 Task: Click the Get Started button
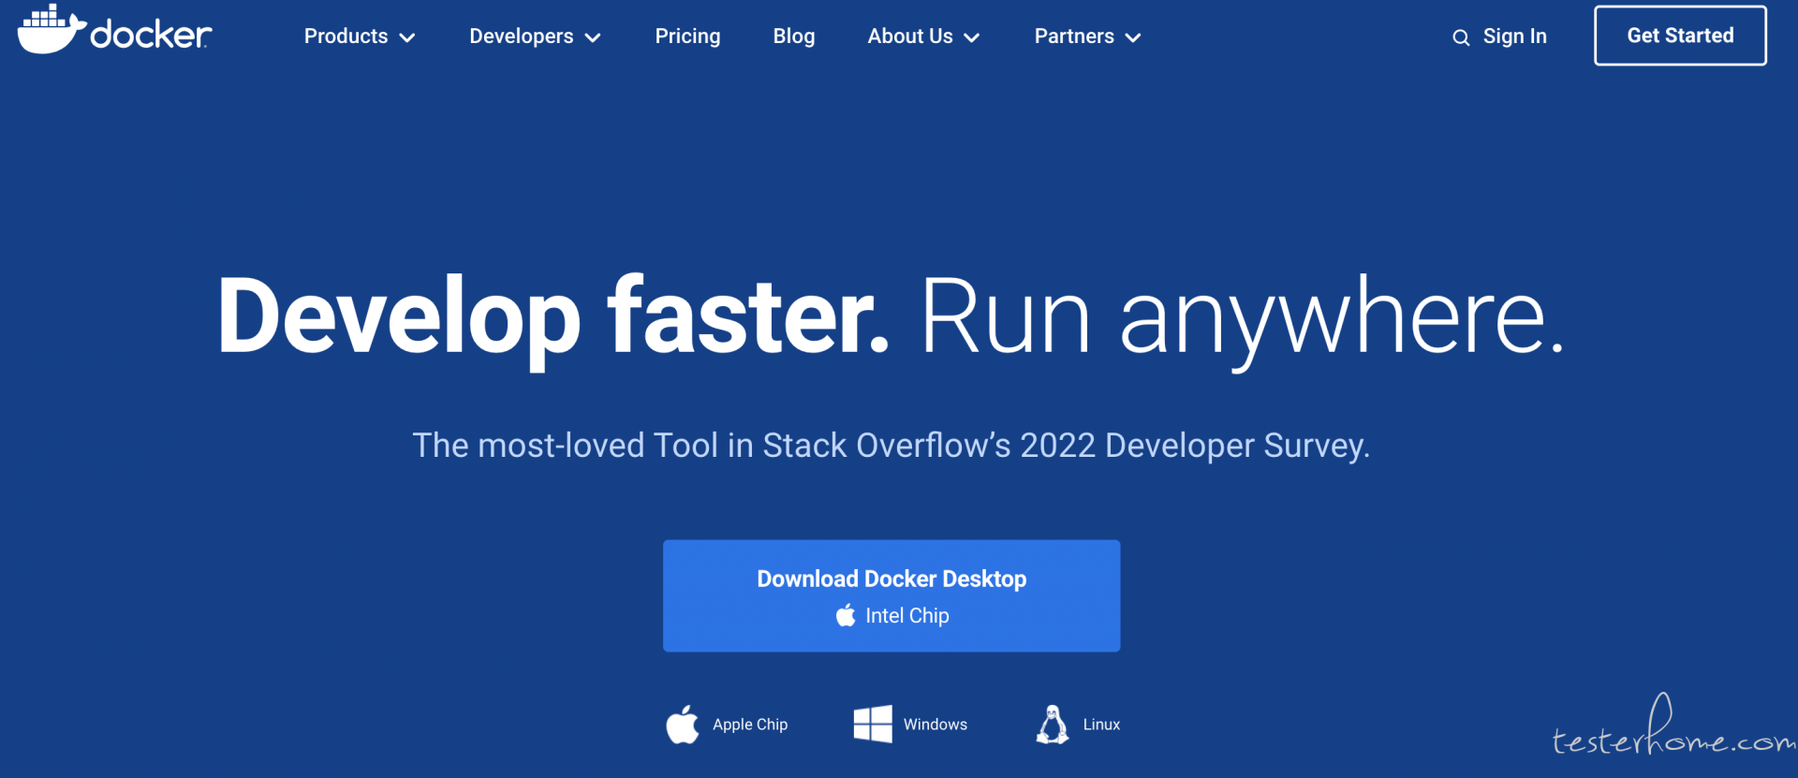(1680, 36)
